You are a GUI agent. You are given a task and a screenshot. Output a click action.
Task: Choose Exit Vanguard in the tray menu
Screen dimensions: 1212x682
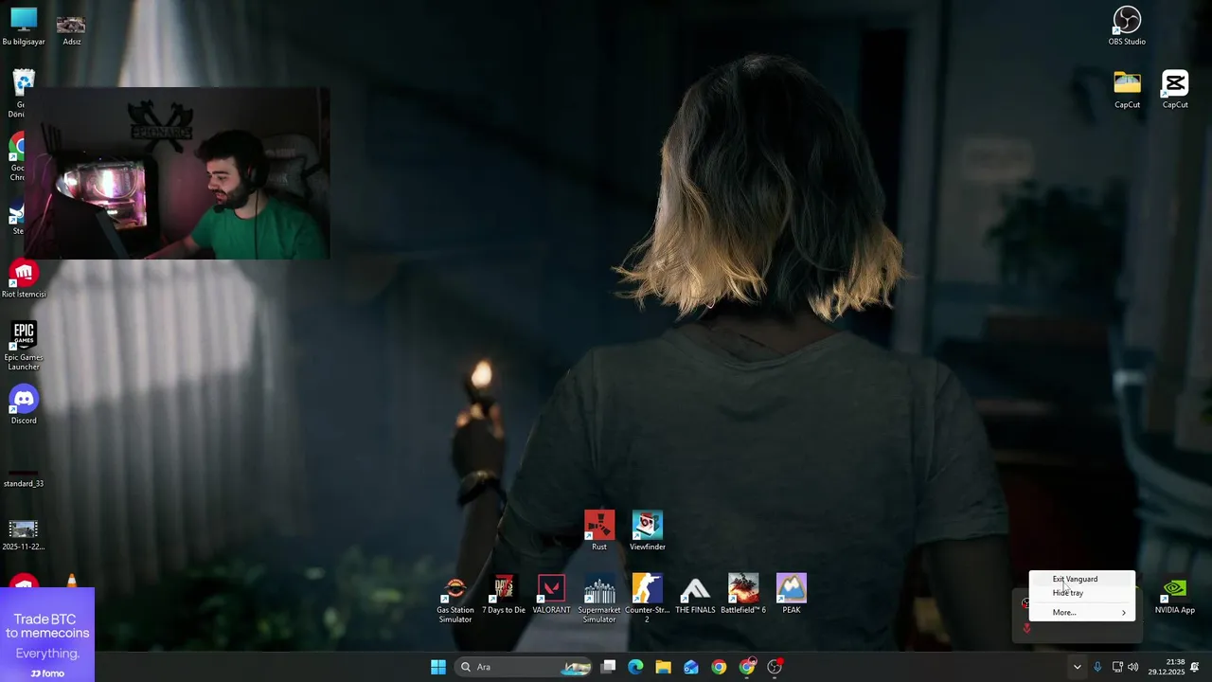click(x=1081, y=579)
